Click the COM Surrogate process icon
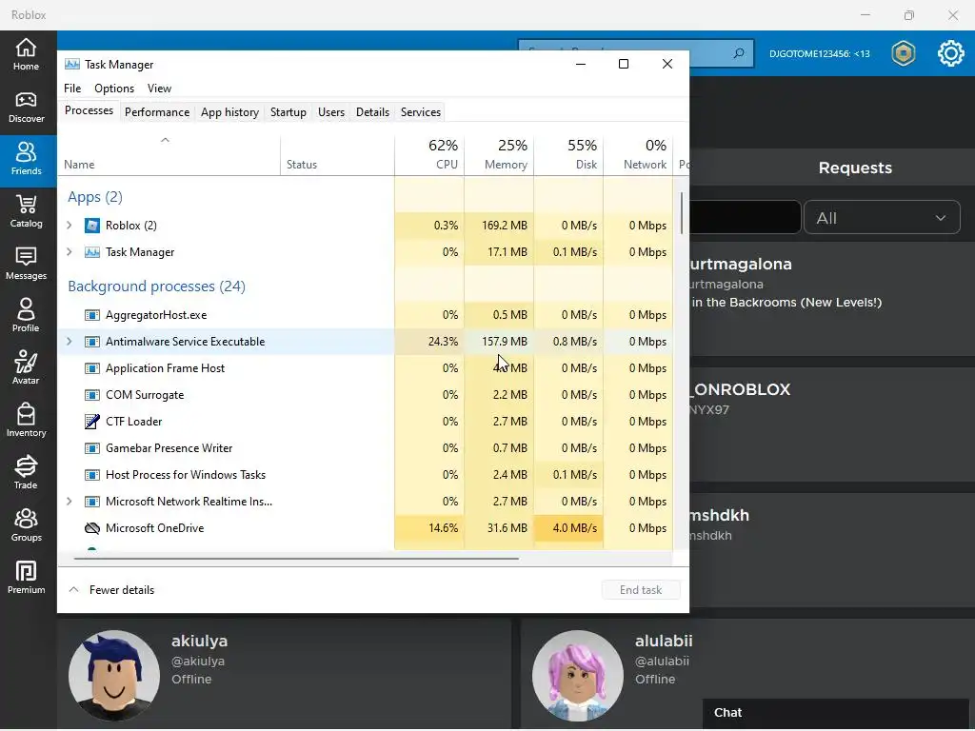This screenshot has width=975, height=731. click(92, 395)
